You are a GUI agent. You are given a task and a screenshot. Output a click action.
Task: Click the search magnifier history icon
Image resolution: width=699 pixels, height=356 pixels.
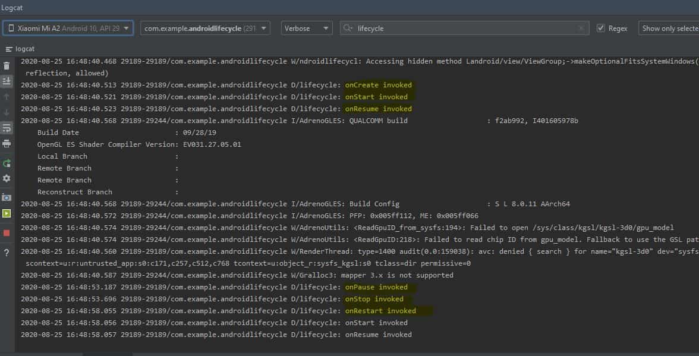tap(348, 28)
